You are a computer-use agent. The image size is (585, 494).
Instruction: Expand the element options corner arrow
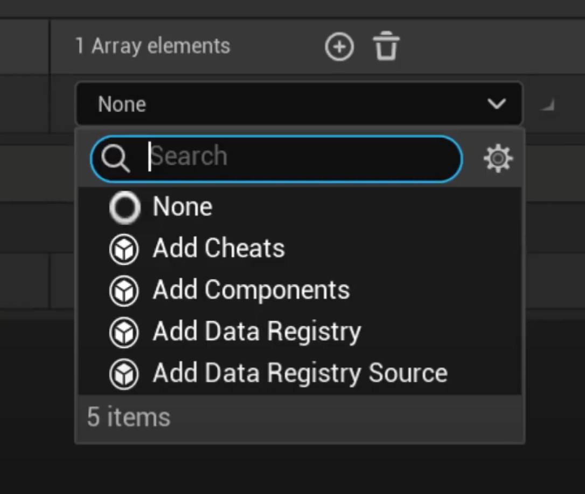click(548, 105)
